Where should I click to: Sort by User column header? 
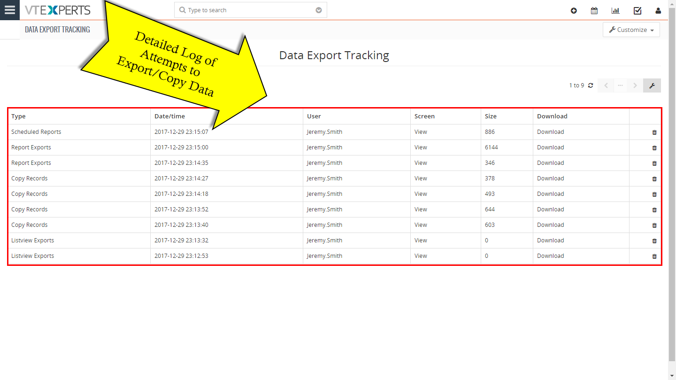point(314,116)
